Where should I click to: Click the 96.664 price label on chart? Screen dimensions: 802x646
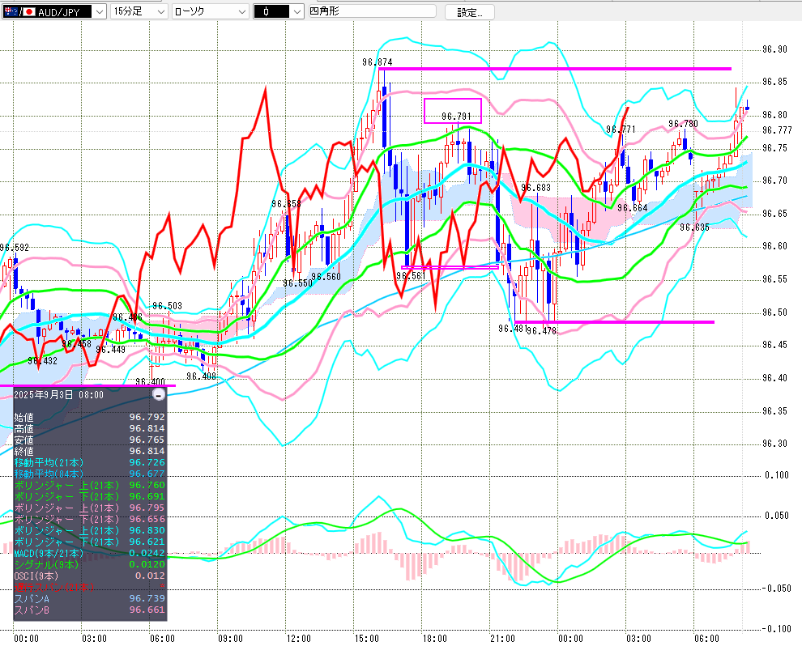point(632,207)
